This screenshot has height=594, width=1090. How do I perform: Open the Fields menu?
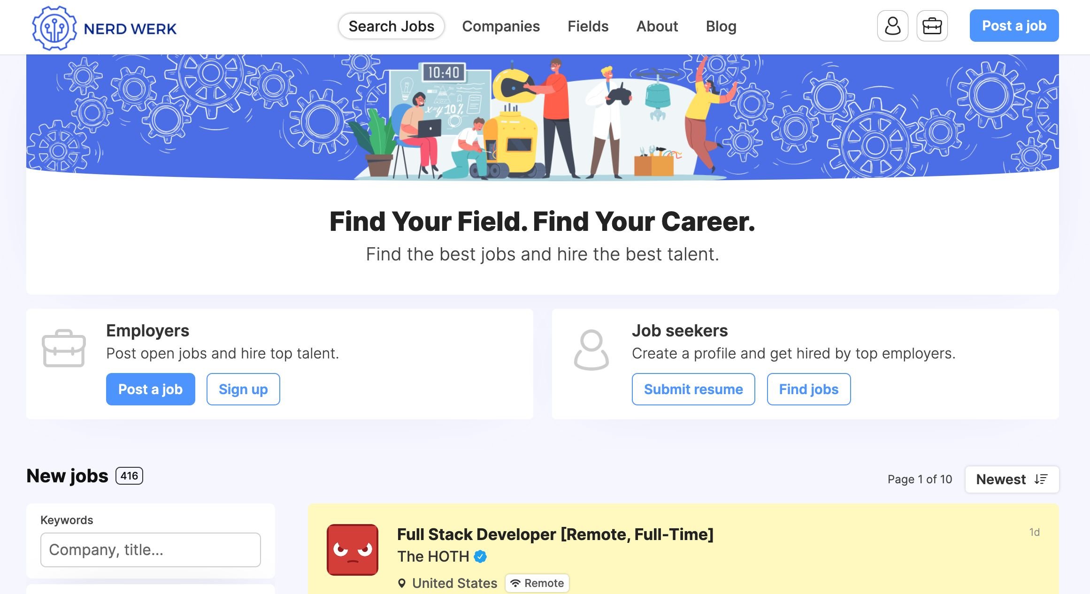(588, 26)
